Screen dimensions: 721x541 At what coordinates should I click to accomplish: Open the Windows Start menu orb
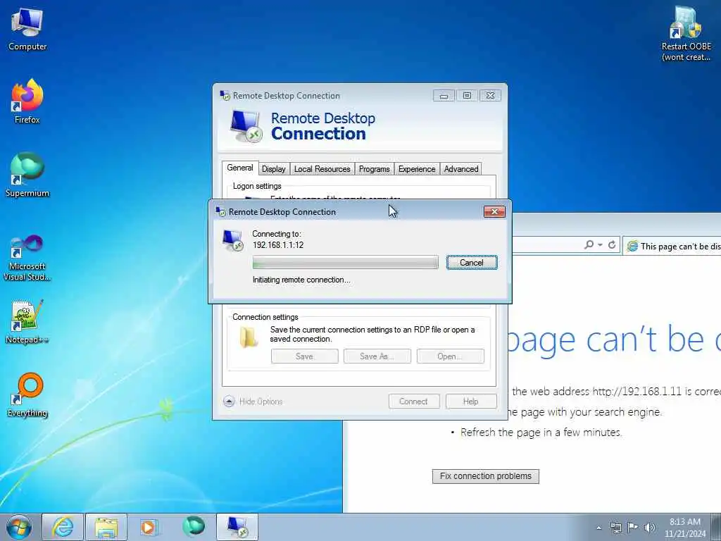(19, 527)
